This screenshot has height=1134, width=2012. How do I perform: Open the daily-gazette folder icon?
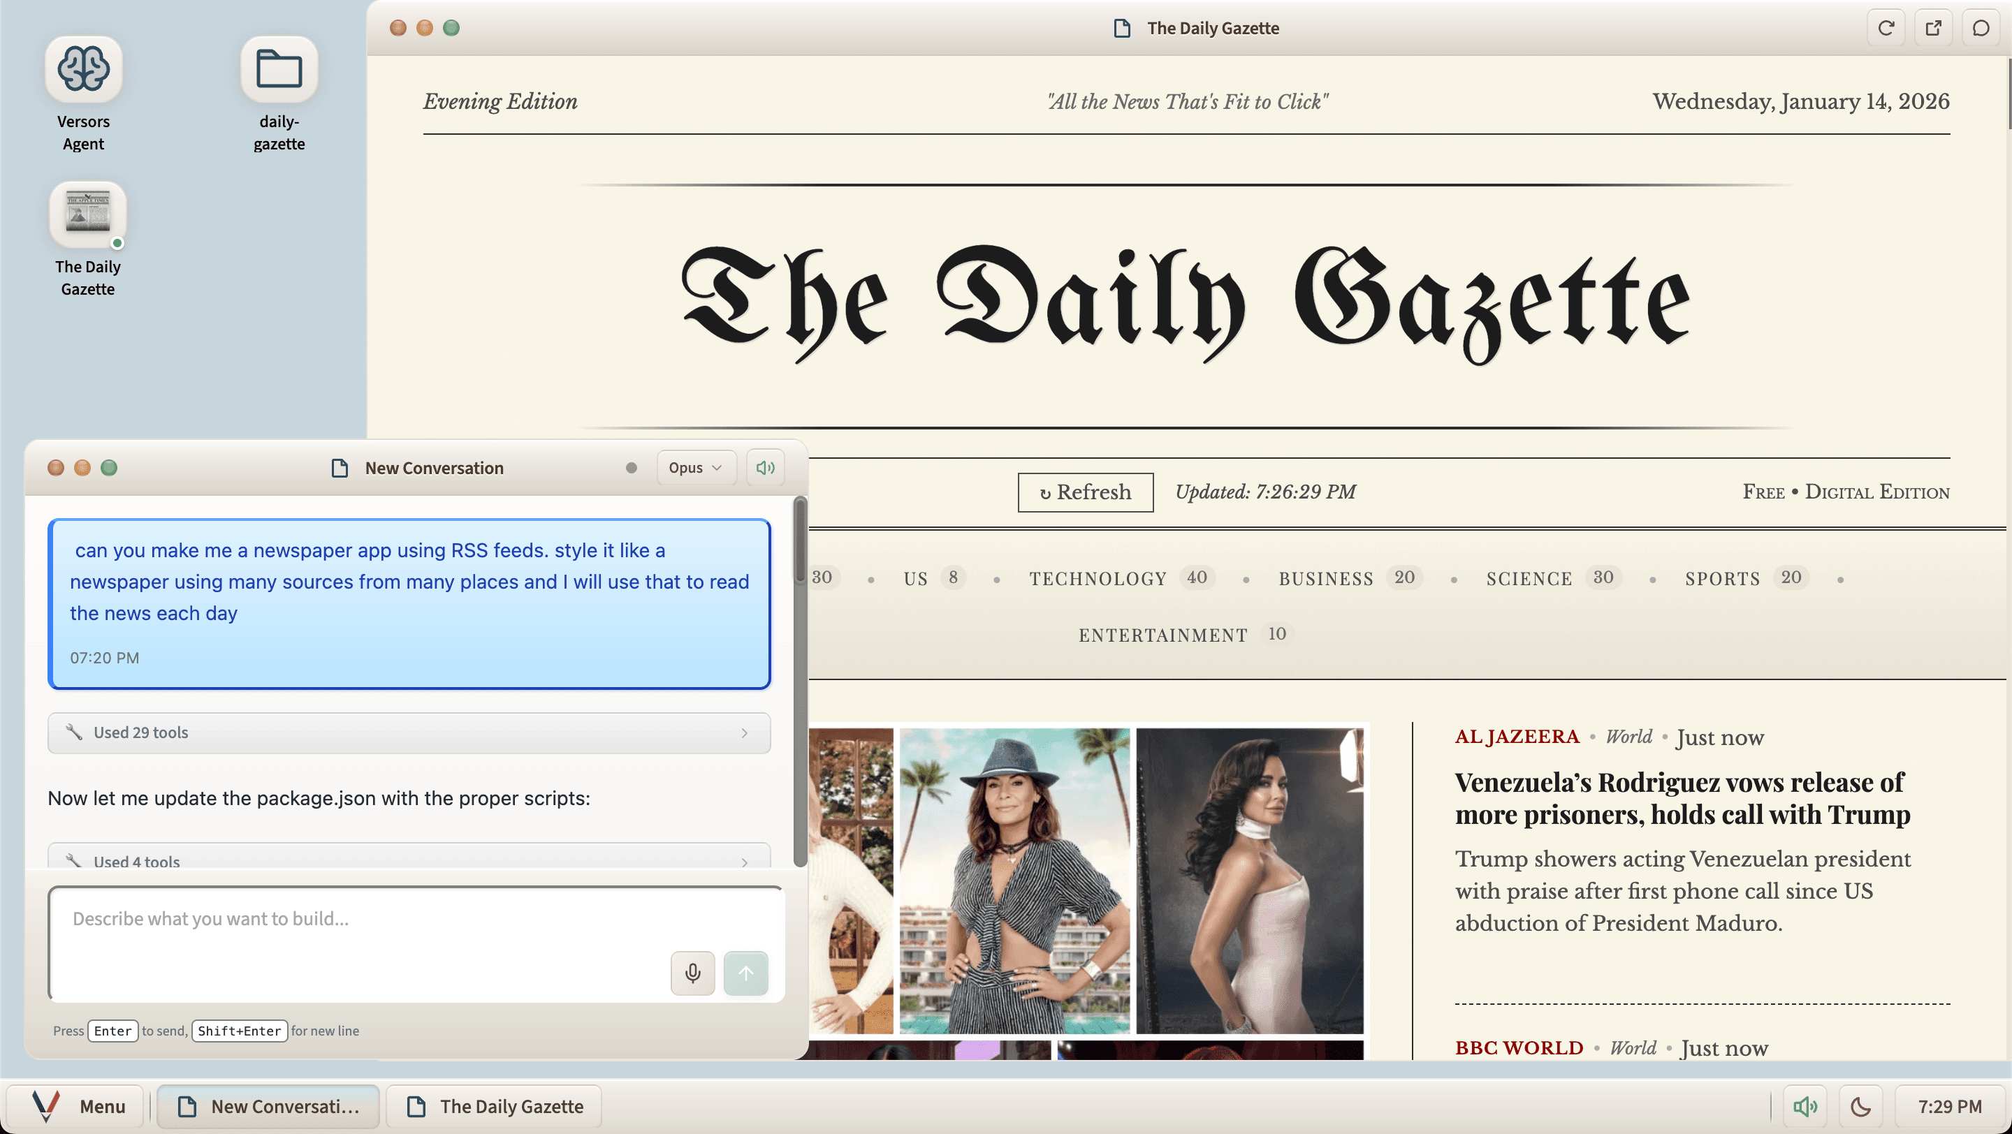(279, 69)
